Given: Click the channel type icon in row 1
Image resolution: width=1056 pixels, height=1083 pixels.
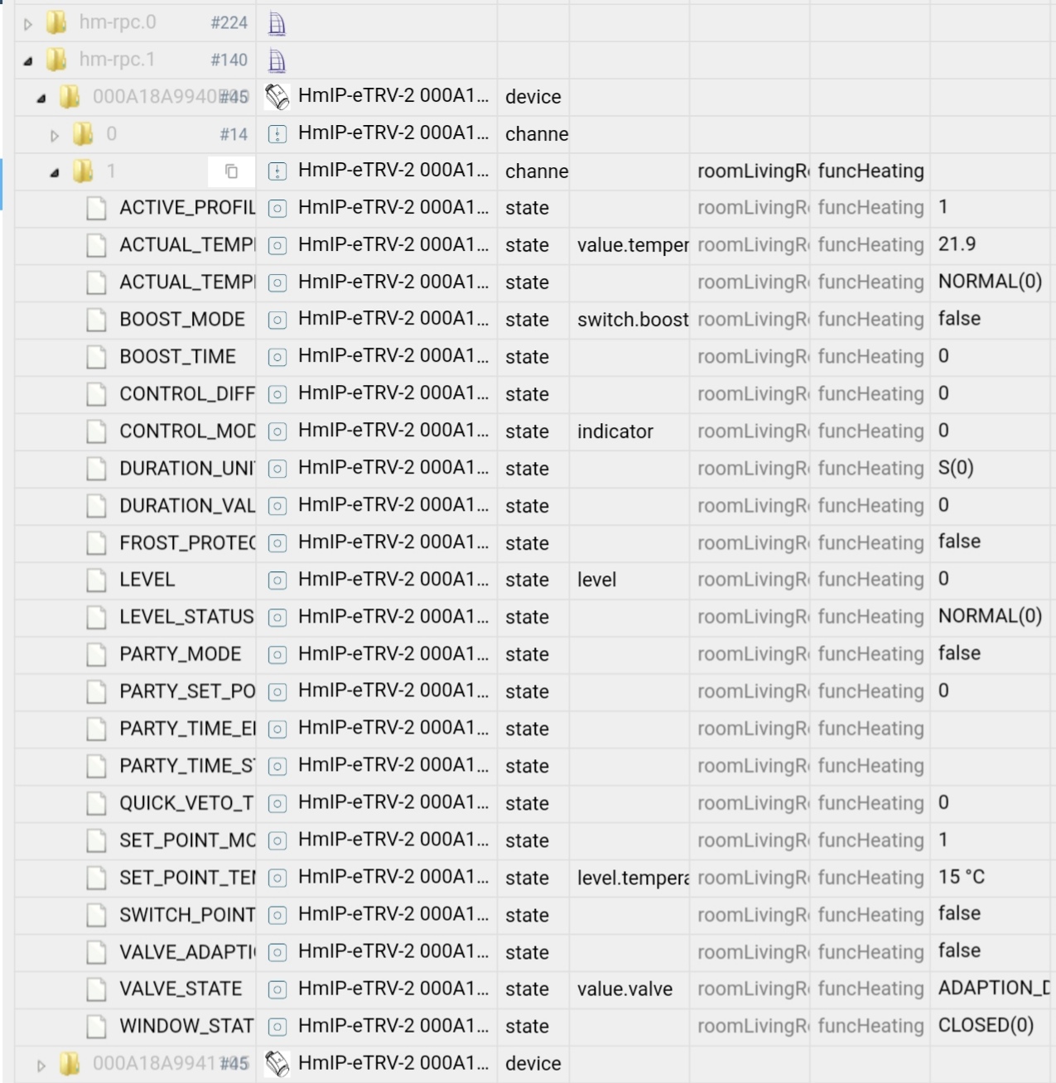Looking at the screenshot, I should 277,171.
